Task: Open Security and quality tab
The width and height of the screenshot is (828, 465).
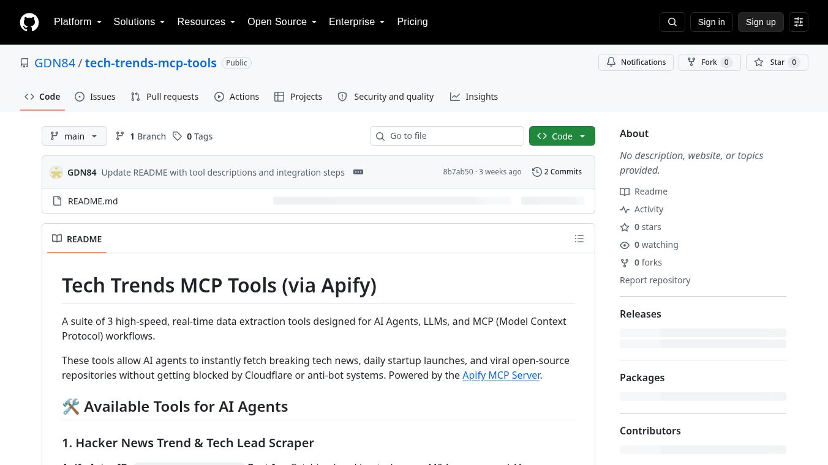Action: (386, 97)
